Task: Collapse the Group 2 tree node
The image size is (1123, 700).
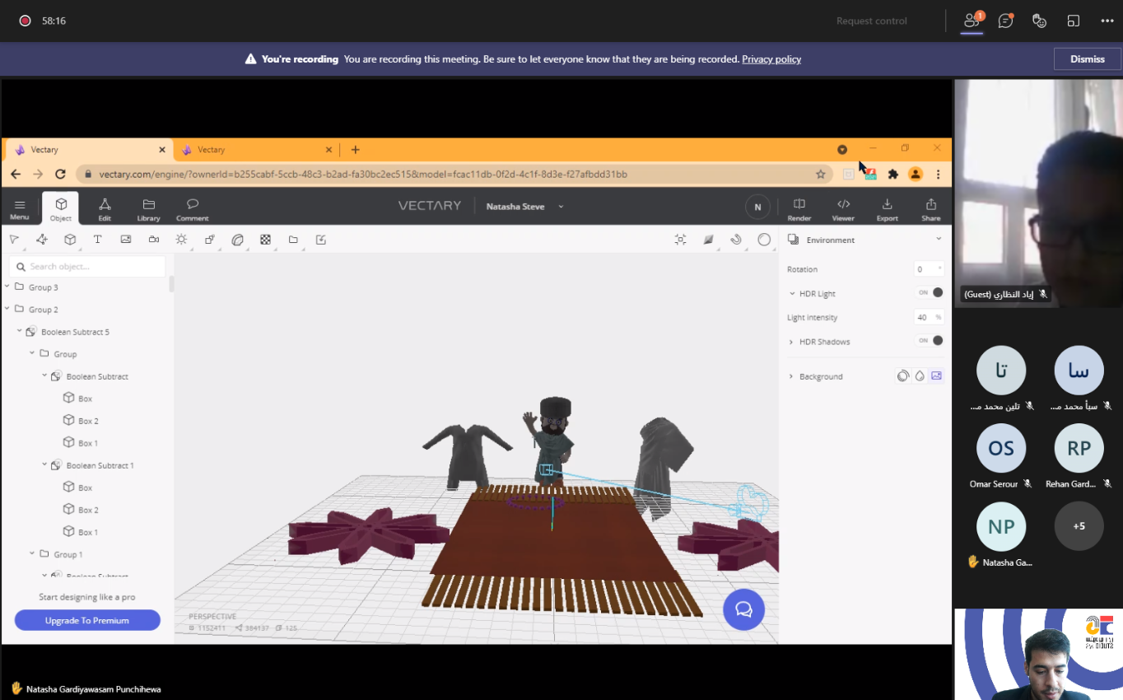Action: (x=7, y=309)
